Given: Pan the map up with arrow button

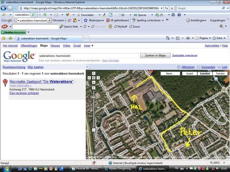Looking at the screenshot, I should pos(94,73).
